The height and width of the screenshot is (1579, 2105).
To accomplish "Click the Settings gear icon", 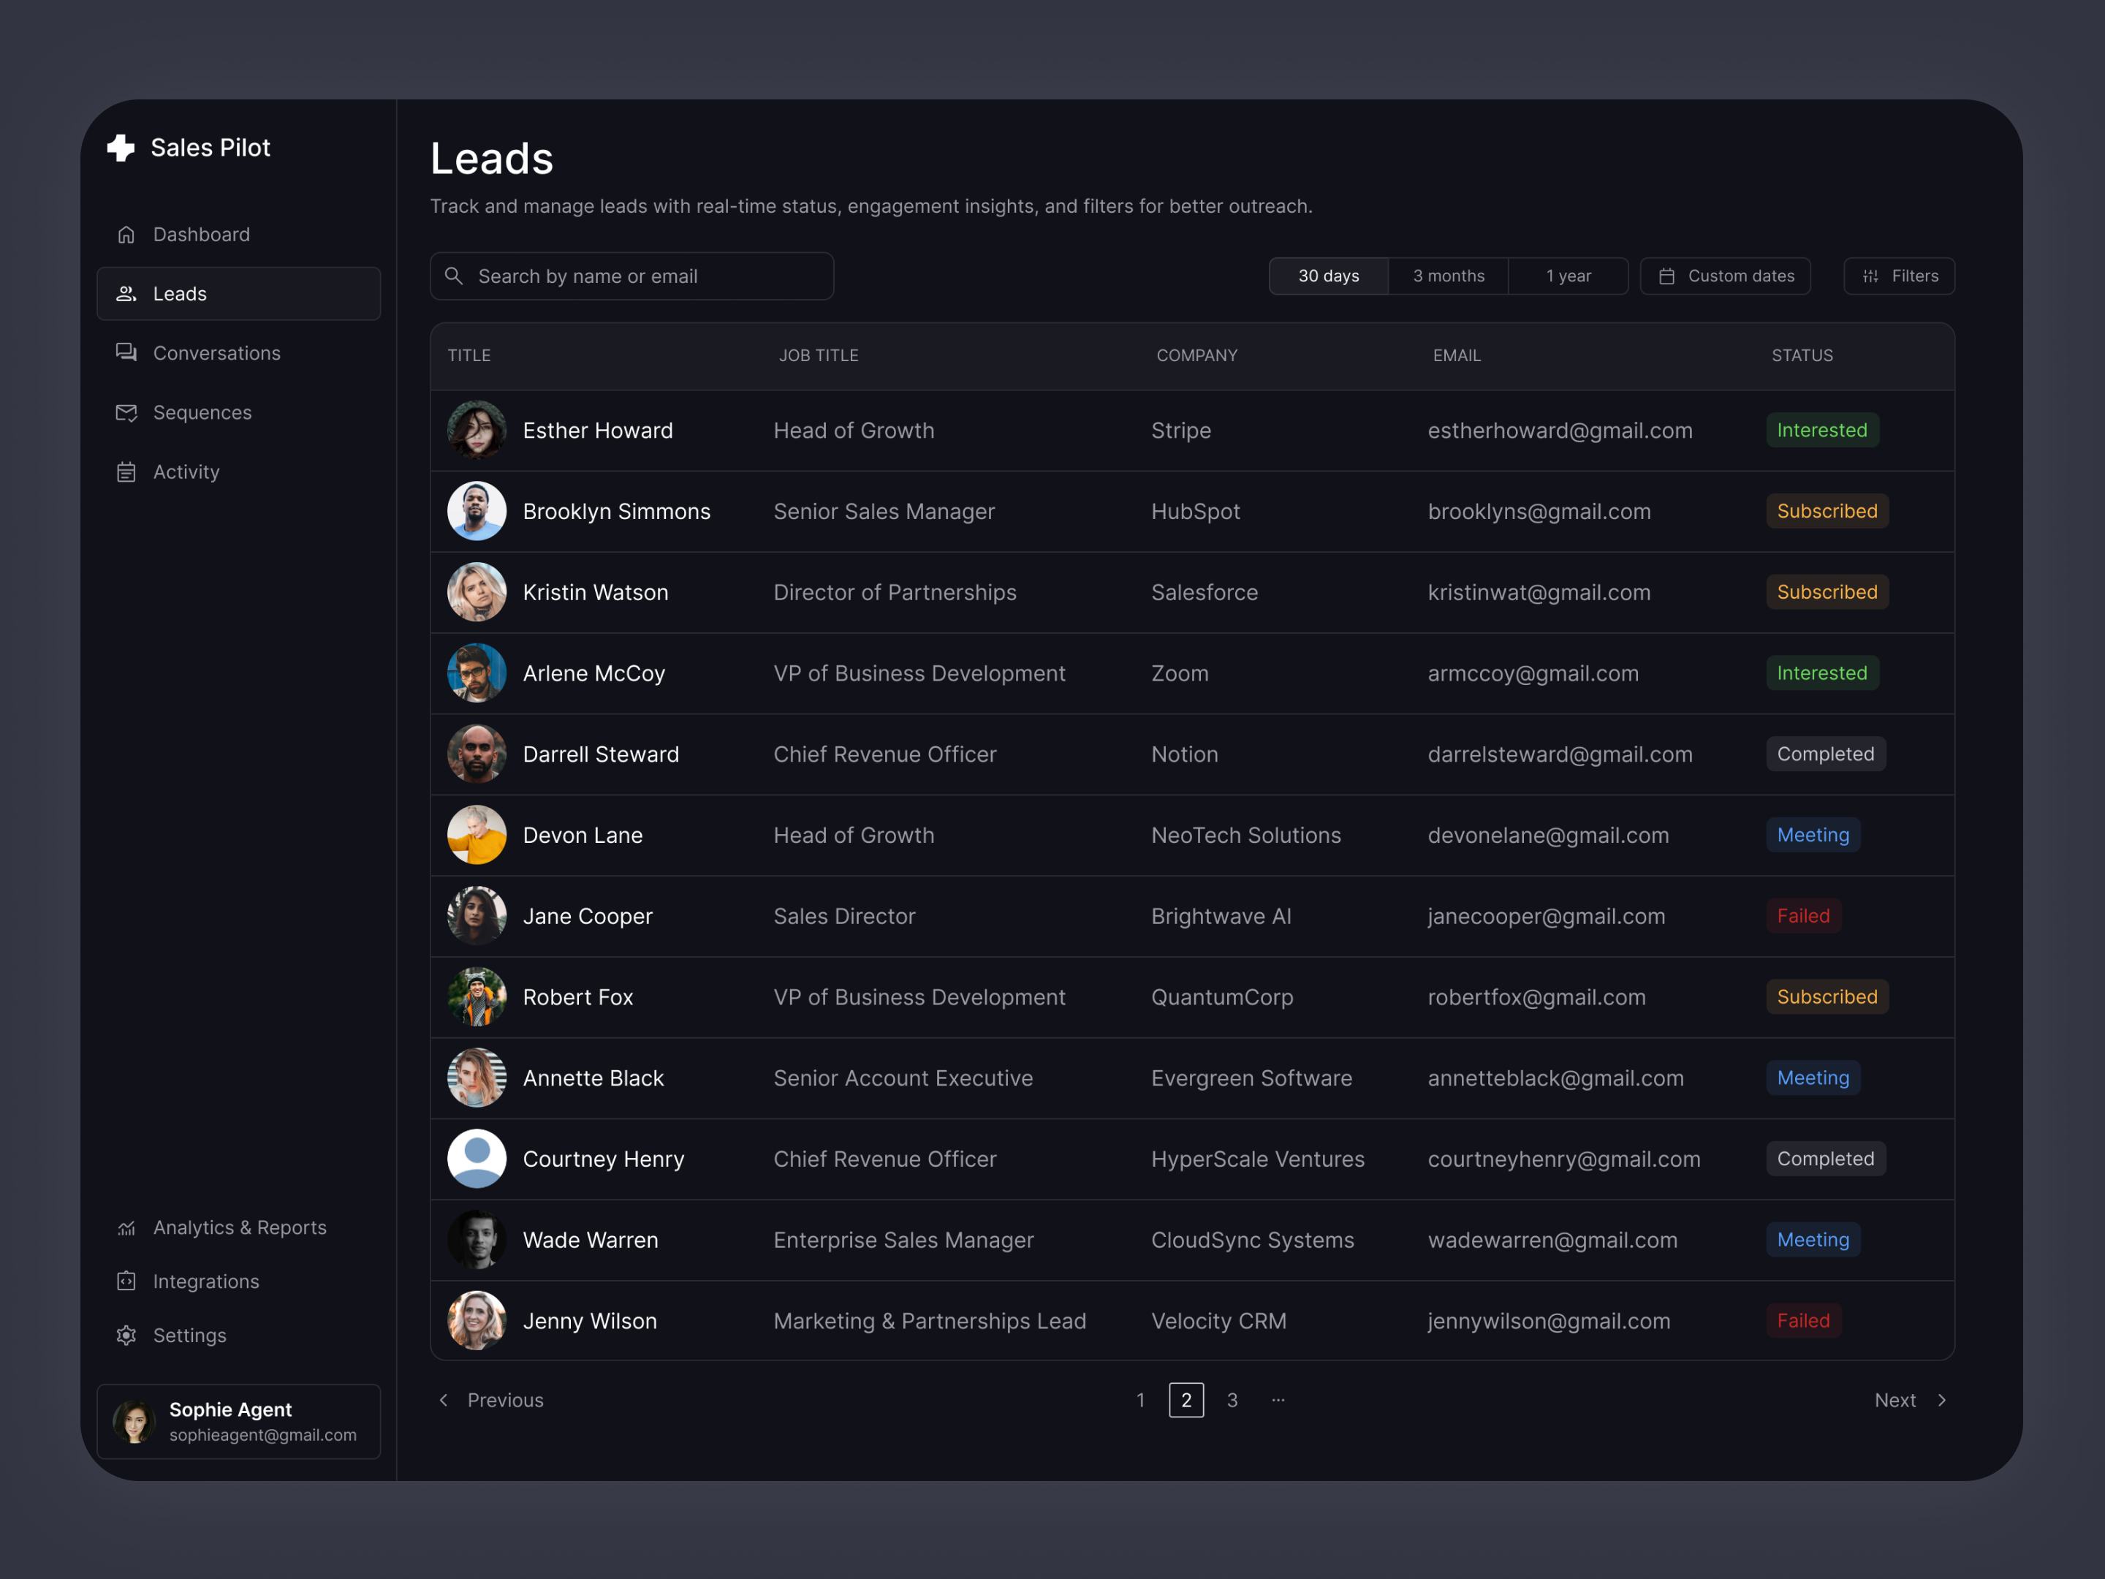I will [126, 1336].
